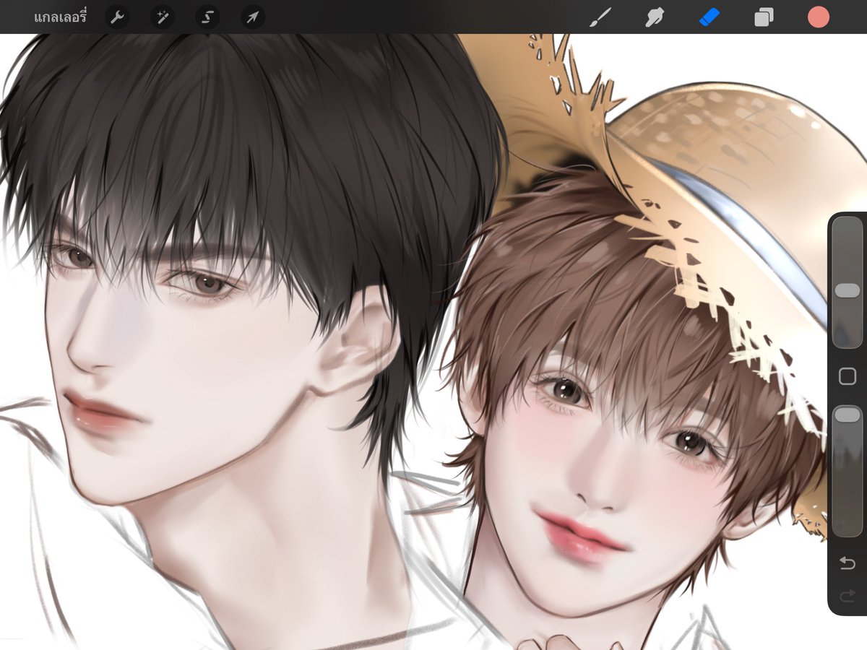The height and width of the screenshot is (650, 867).
Task: Redo with the dimmed sidebar arrow
Action: tap(847, 596)
